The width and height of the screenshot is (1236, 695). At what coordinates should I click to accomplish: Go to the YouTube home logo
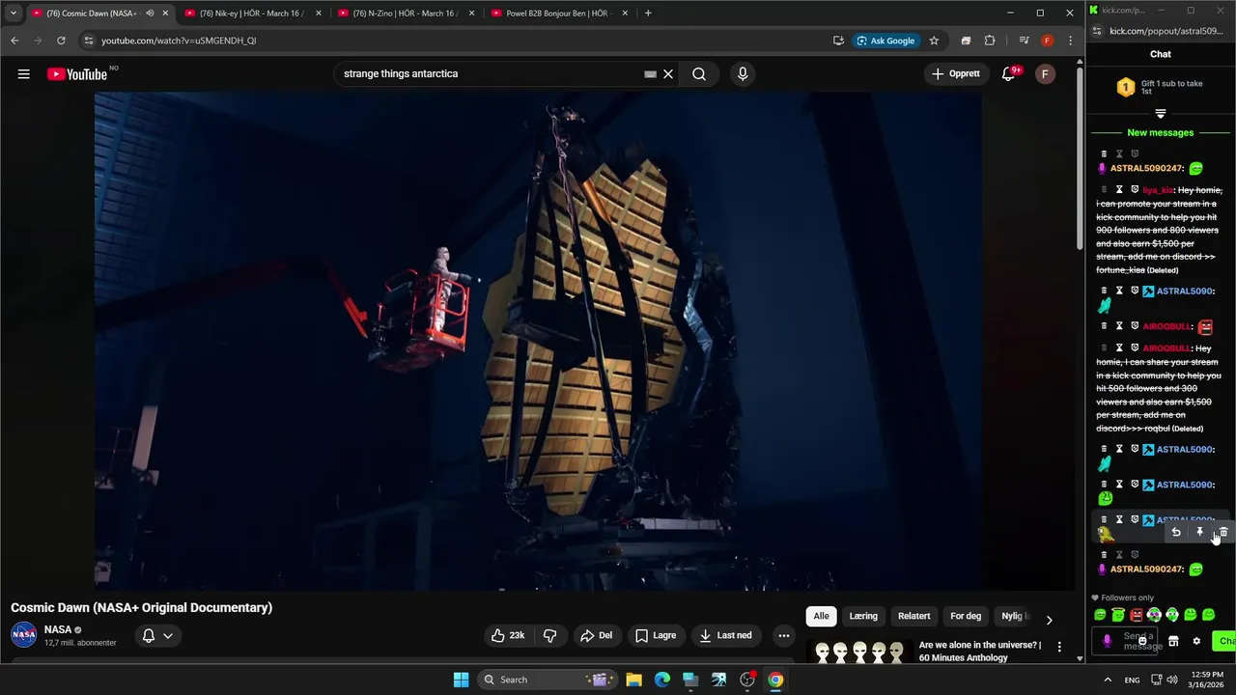point(77,74)
